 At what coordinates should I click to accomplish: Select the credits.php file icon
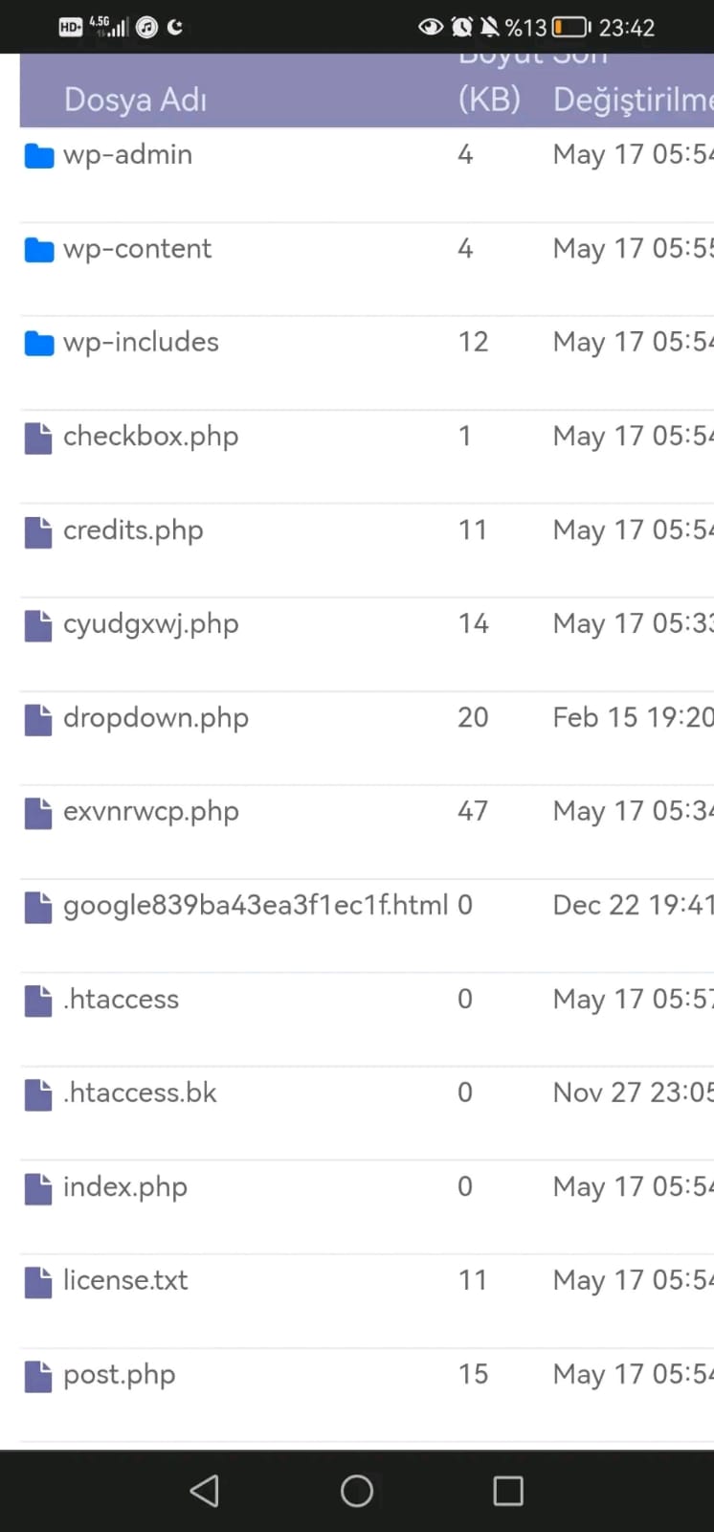tap(38, 531)
